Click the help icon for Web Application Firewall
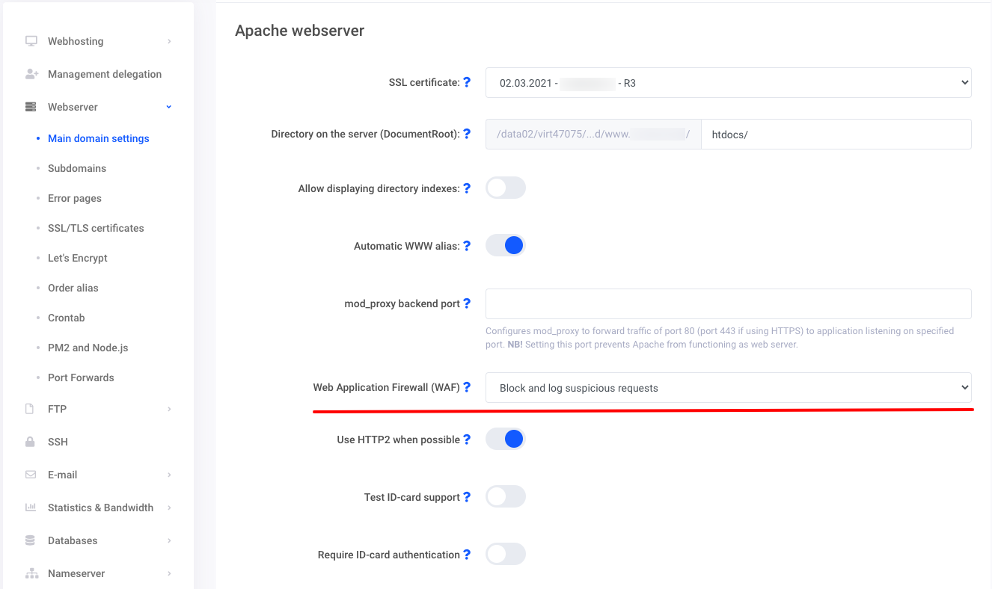992x589 pixels. coord(467,387)
